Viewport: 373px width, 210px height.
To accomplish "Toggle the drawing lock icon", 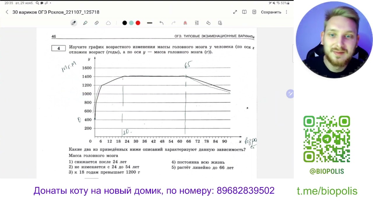I will 220,23.
